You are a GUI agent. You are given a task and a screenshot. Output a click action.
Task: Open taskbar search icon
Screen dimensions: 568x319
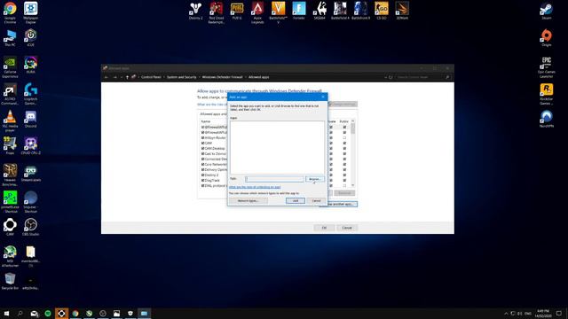pos(20,313)
